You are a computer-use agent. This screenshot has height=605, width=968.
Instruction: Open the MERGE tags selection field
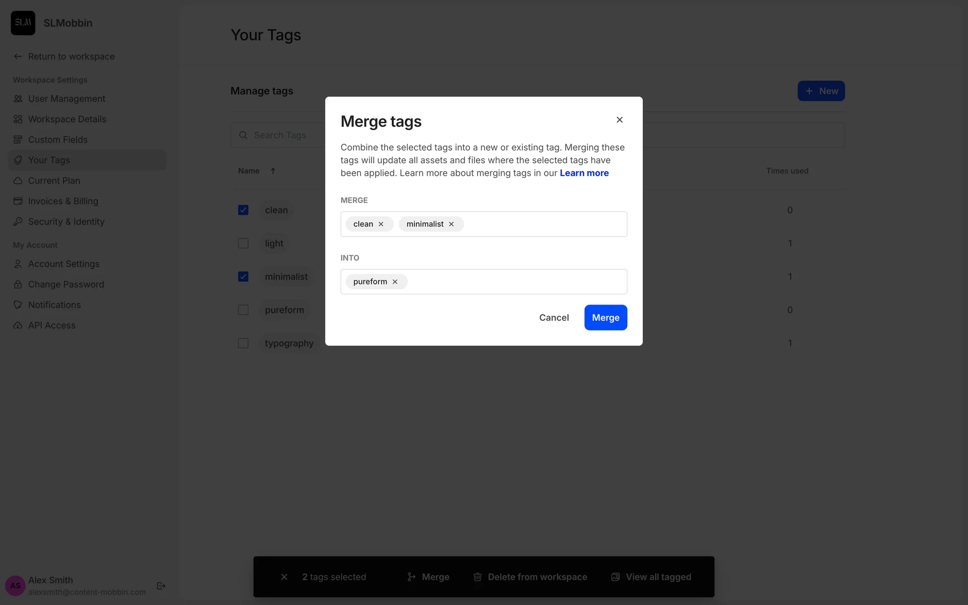coord(544,224)
